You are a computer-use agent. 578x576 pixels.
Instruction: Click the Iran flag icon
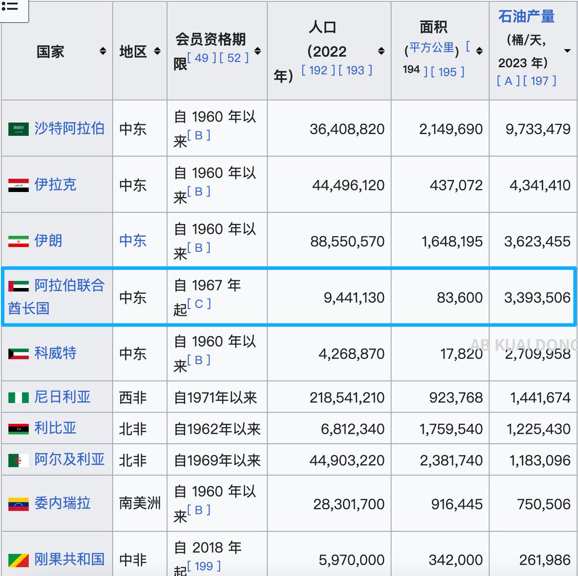click(x=18, y=241)
